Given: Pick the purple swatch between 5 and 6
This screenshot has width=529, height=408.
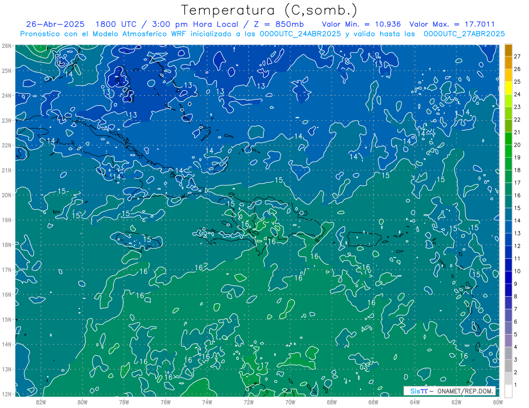Looking at the screenshot, I should [x=508, y=327].
